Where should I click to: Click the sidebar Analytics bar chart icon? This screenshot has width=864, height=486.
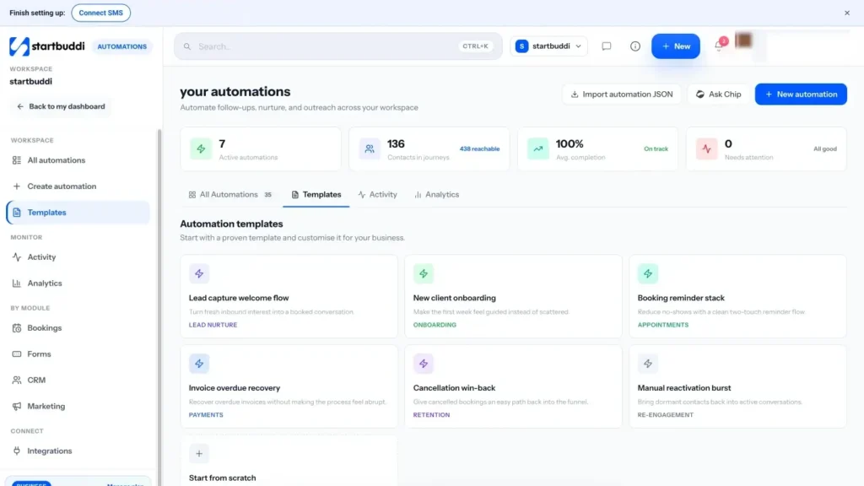coord(17,283)
